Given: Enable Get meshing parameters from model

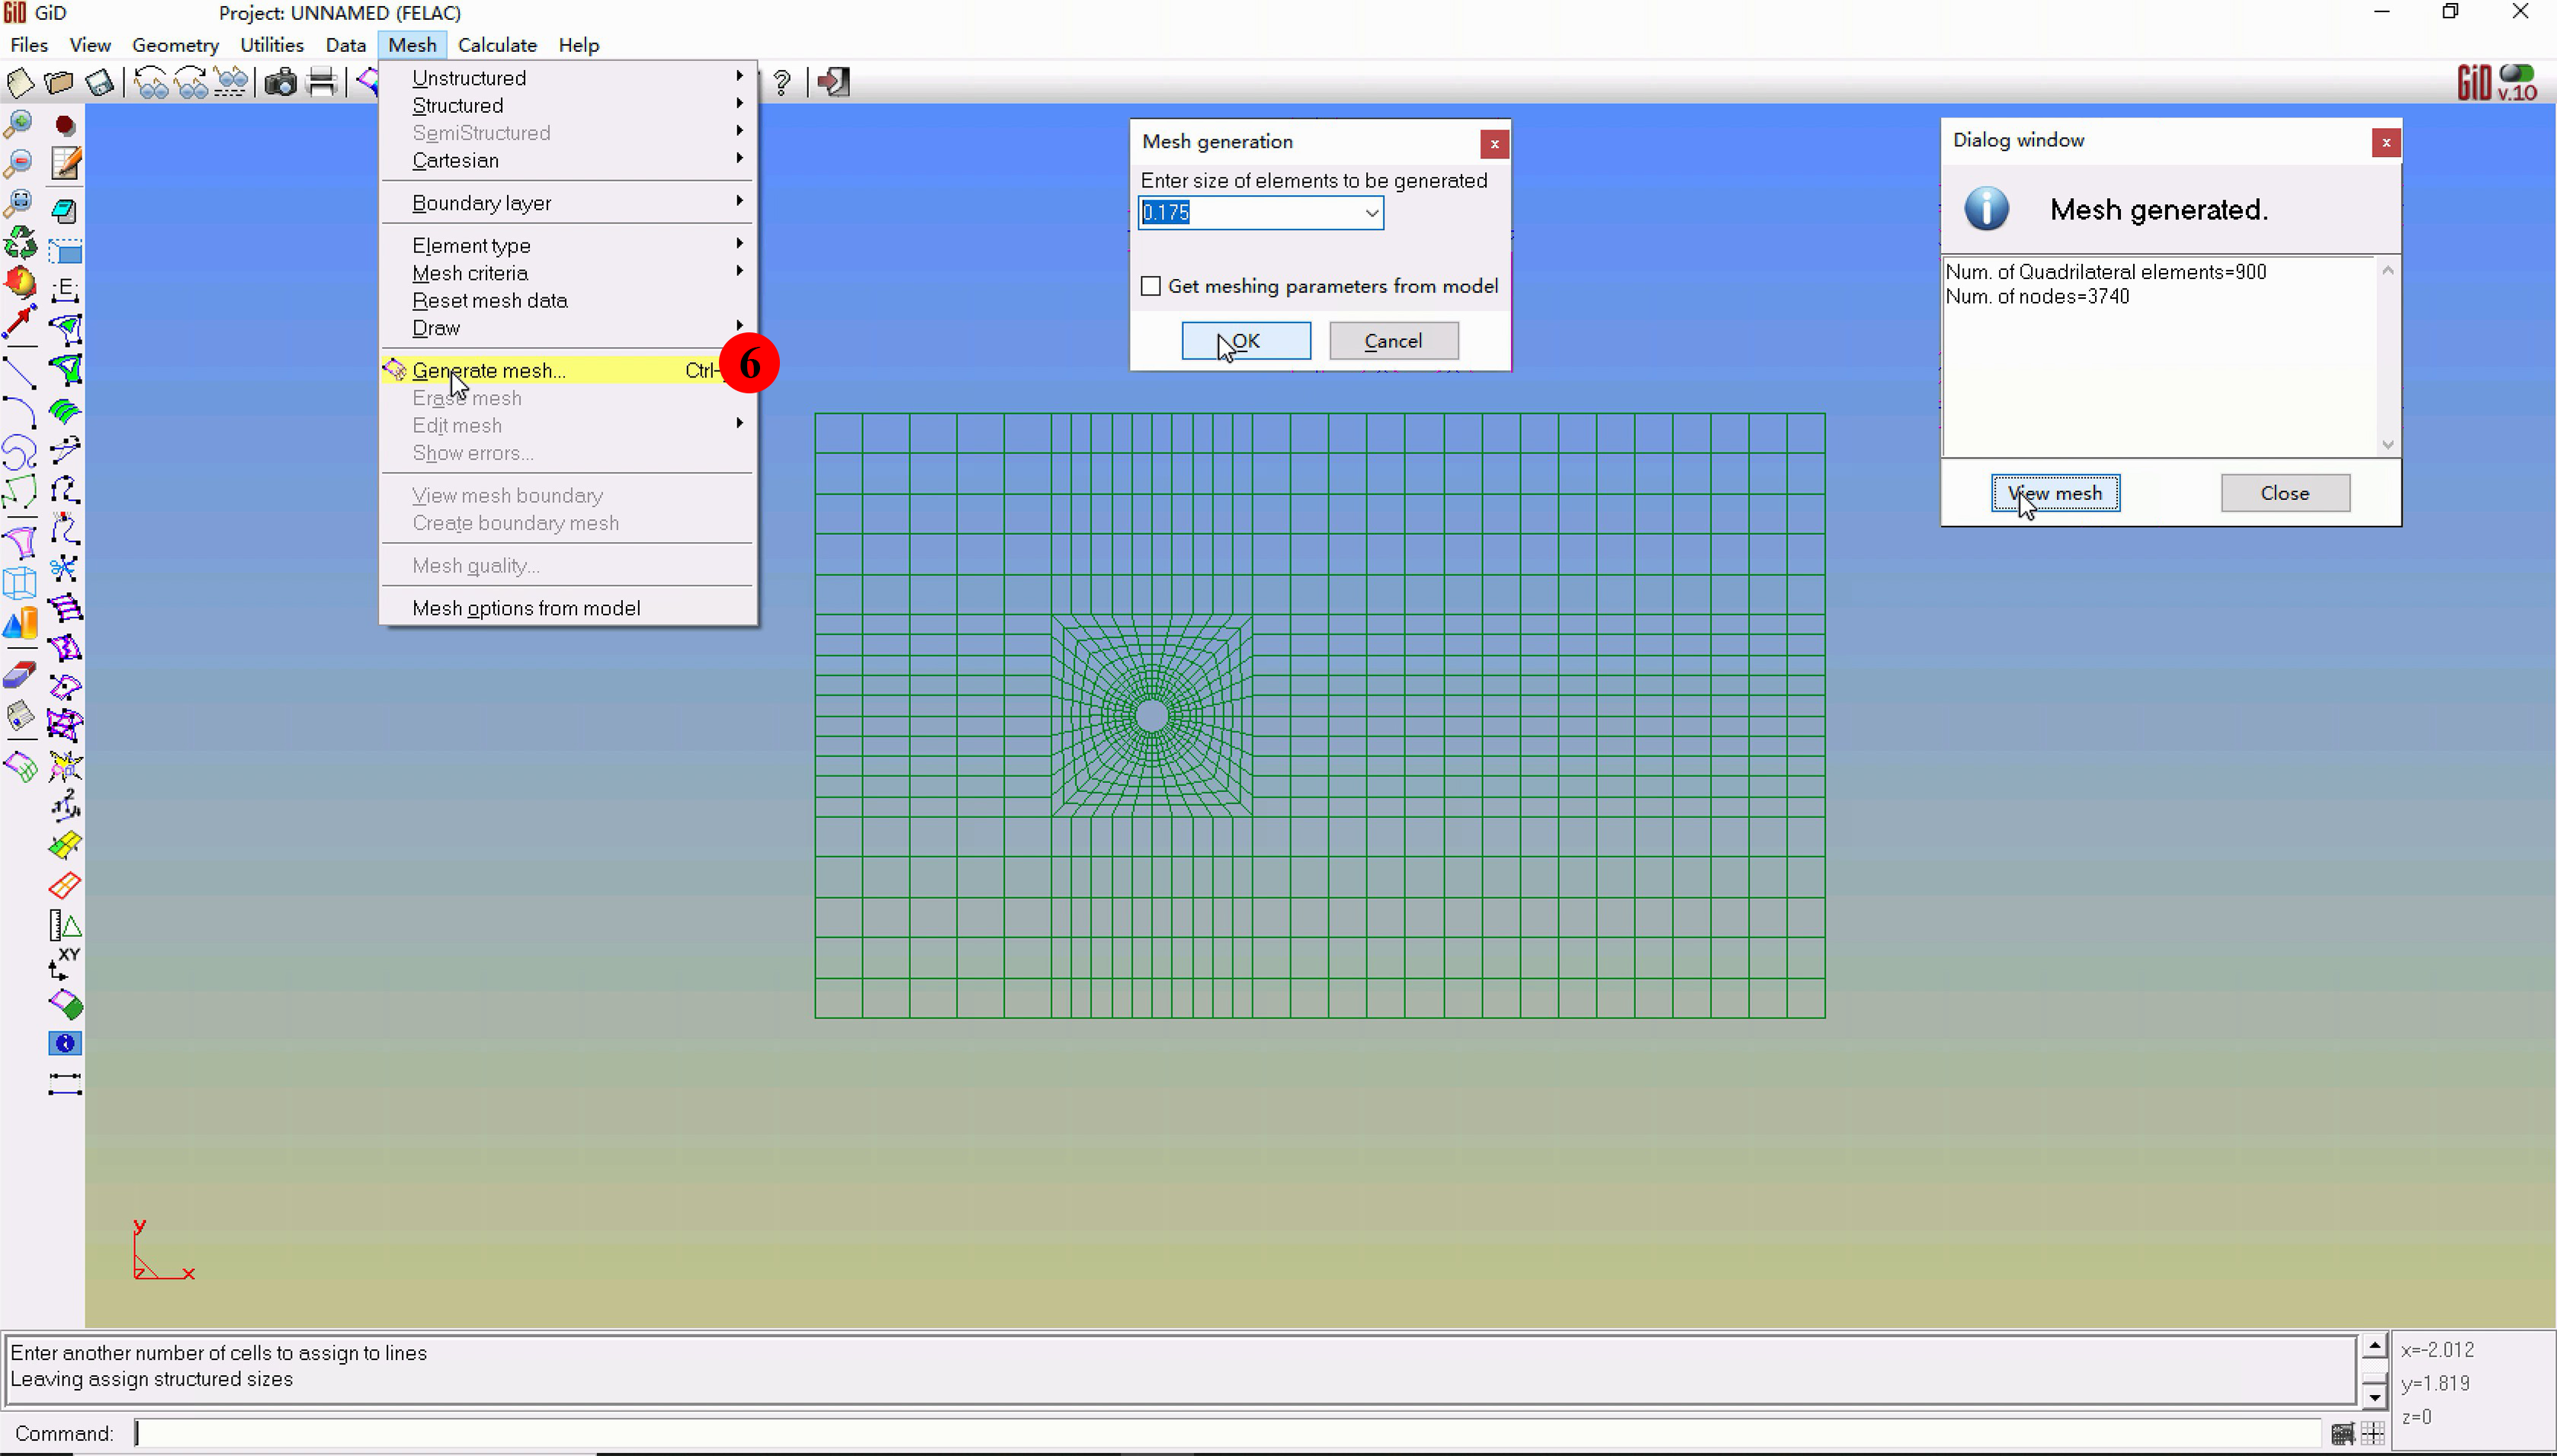Looking at the screenshot, I should (1151, 286).
